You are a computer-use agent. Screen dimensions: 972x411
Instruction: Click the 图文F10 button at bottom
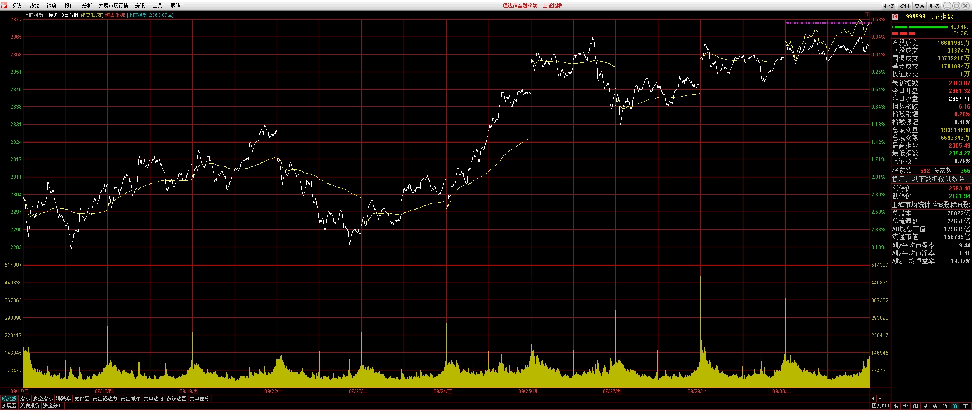[x=881, y=406]
